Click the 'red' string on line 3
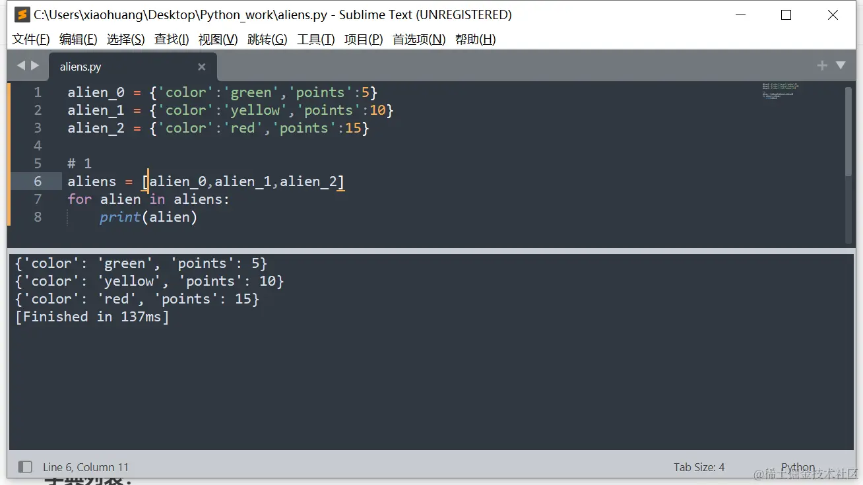This screenshot has height=485, width=863. (x=243, y=128)
